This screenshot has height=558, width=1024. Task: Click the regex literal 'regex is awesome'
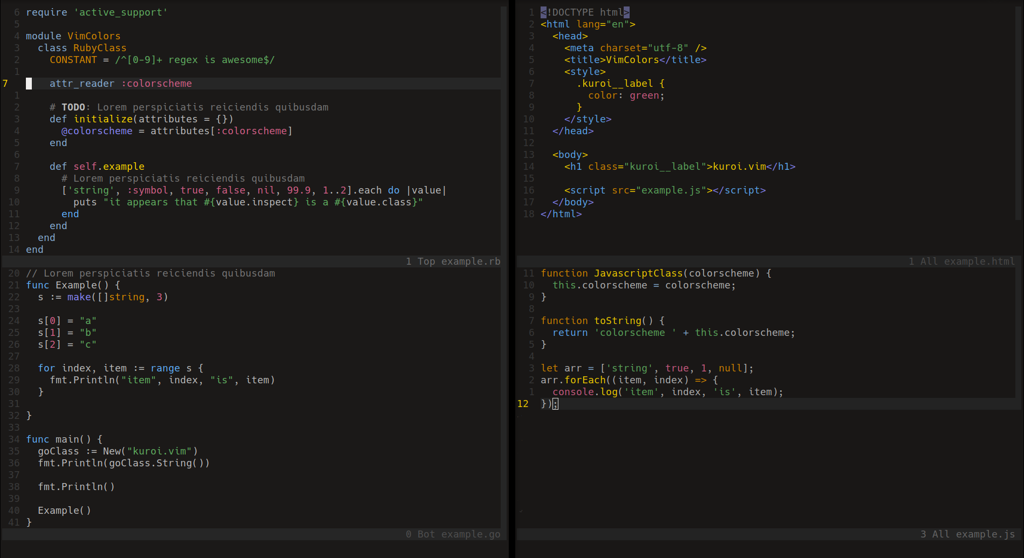pos(195,60)
